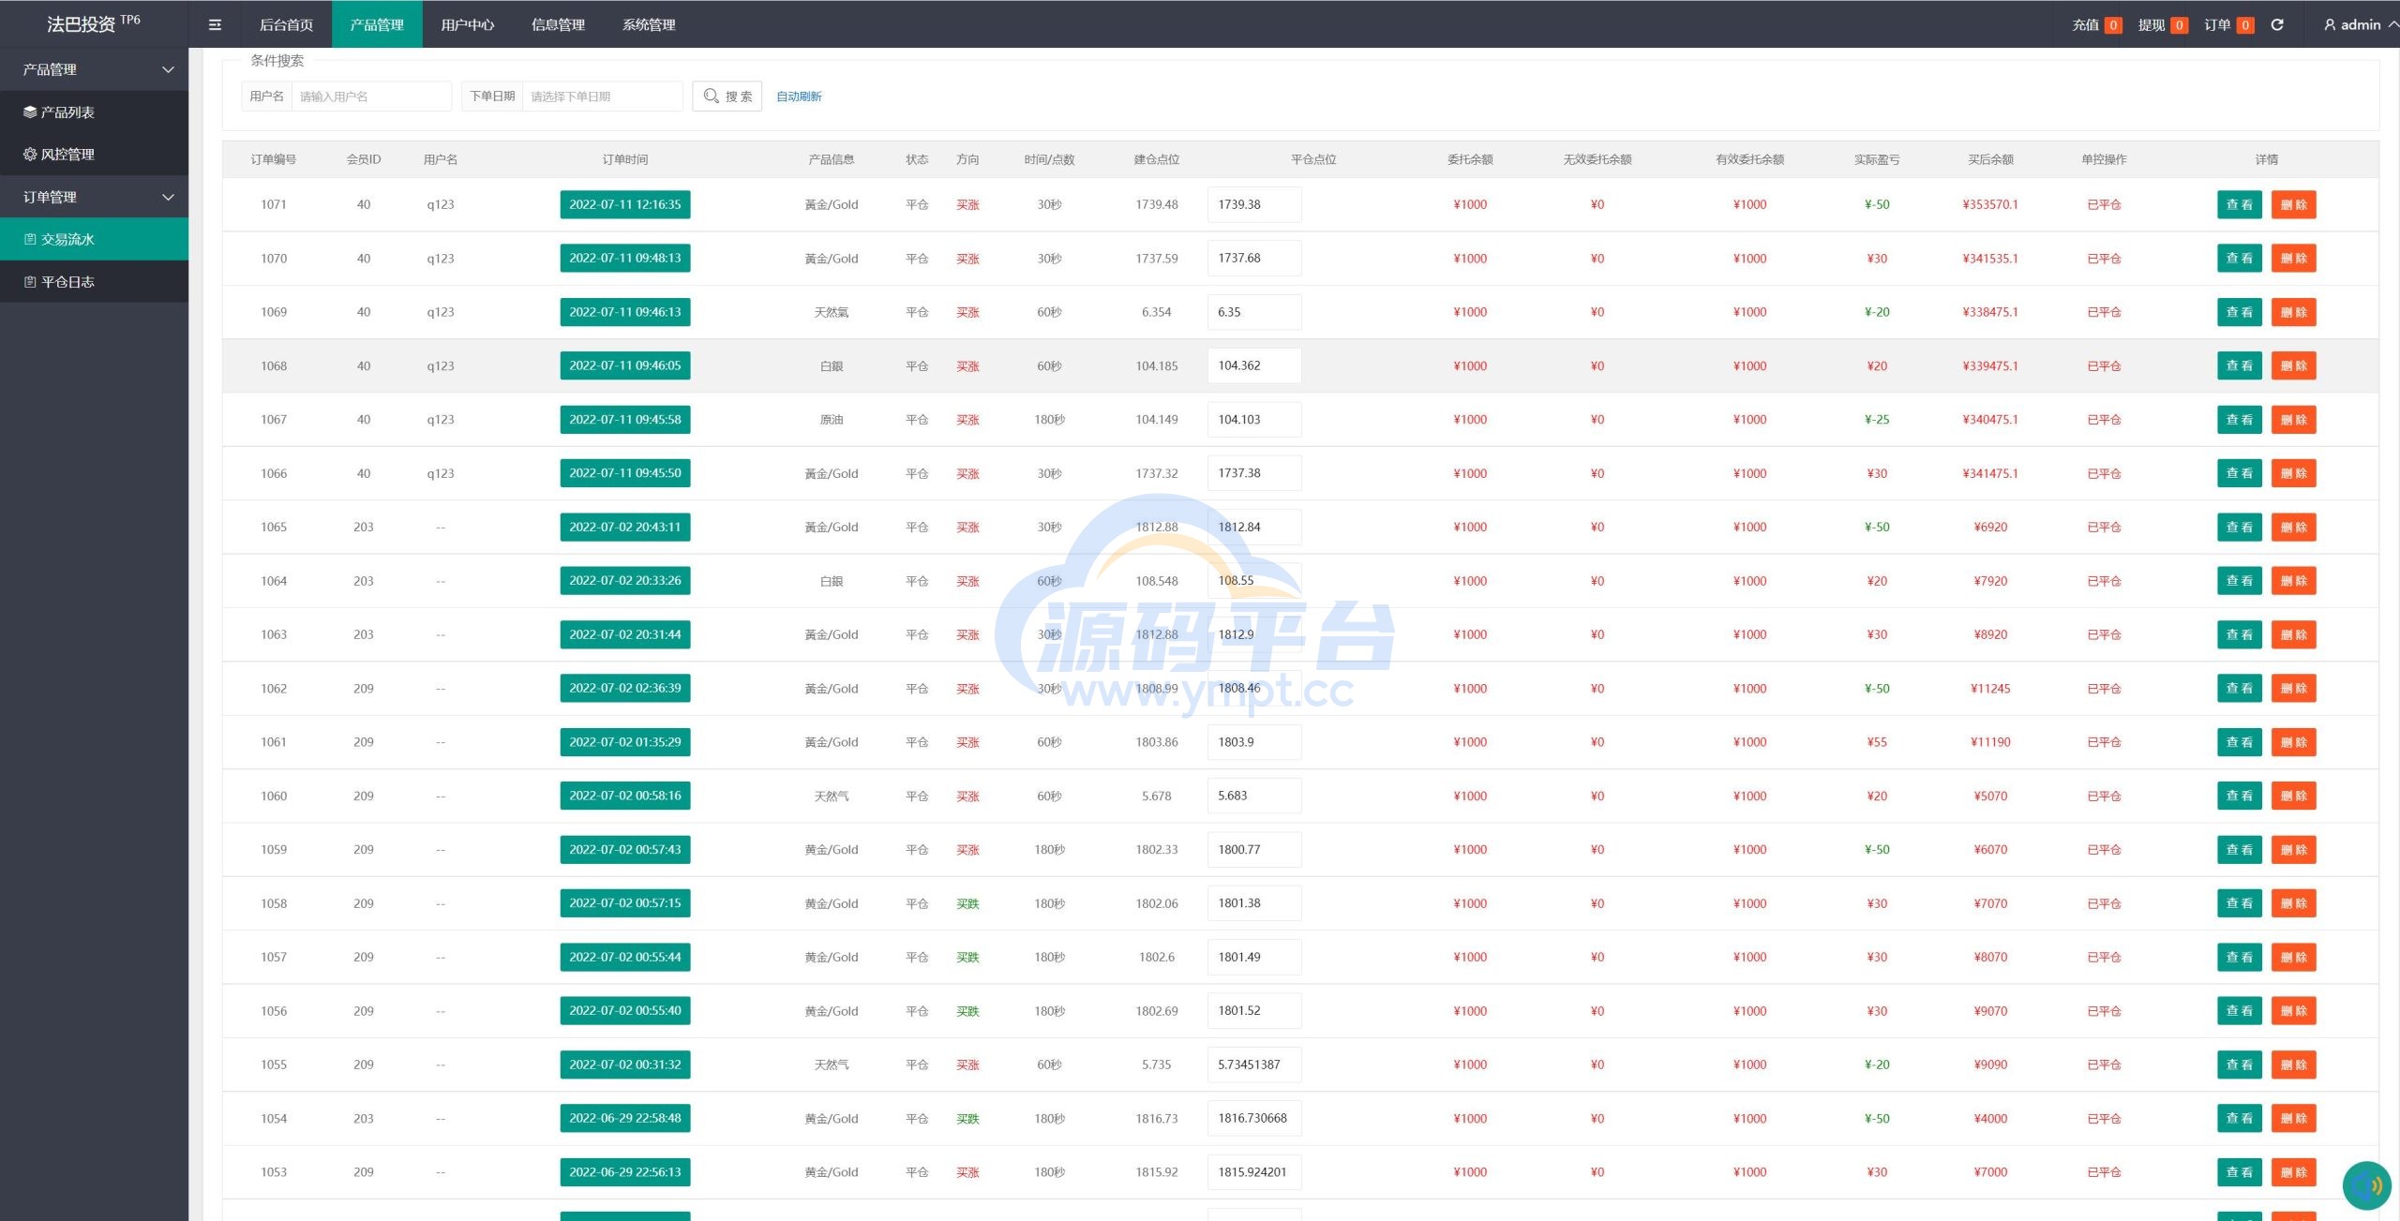This screenshot has width=2400, height=1221.
Task: Click 订单编号 column header
Action: point(274,159)
